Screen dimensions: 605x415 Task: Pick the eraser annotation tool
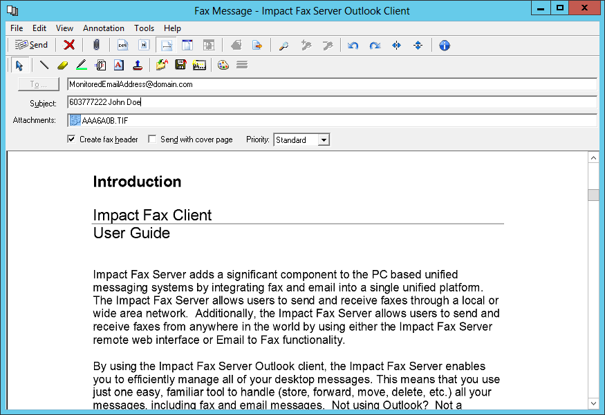point(63,65)
